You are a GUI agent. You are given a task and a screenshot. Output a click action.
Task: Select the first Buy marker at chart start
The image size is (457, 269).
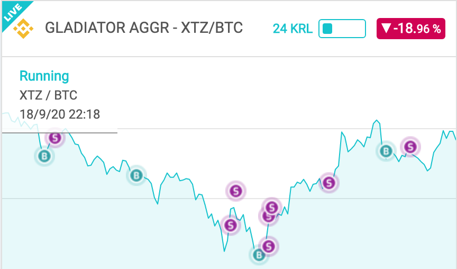click(x=44, y=156)
